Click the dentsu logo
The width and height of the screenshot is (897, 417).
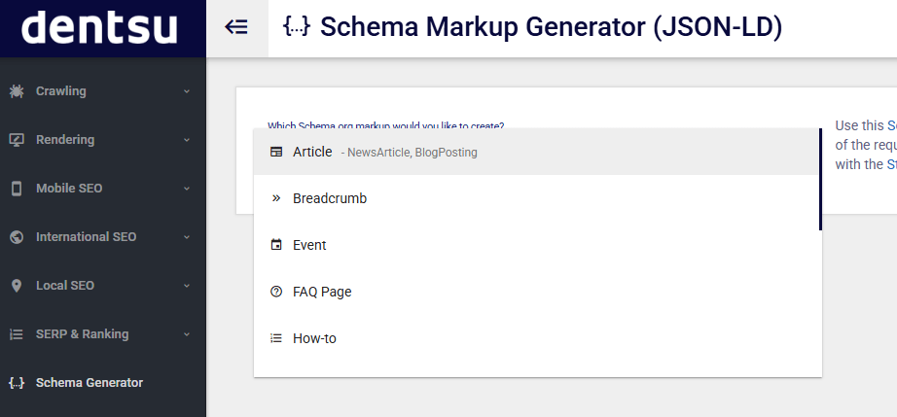pos(99,27)
